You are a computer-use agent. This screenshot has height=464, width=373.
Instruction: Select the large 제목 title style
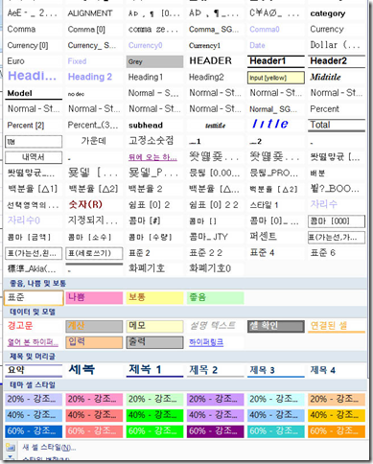(94, 370)
